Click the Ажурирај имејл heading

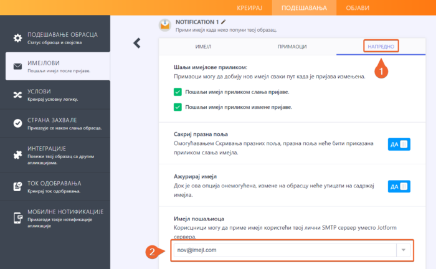(195, 176)
